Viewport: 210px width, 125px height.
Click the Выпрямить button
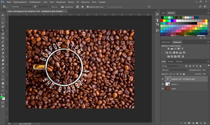pyautogui.click(x=67, y=7)
